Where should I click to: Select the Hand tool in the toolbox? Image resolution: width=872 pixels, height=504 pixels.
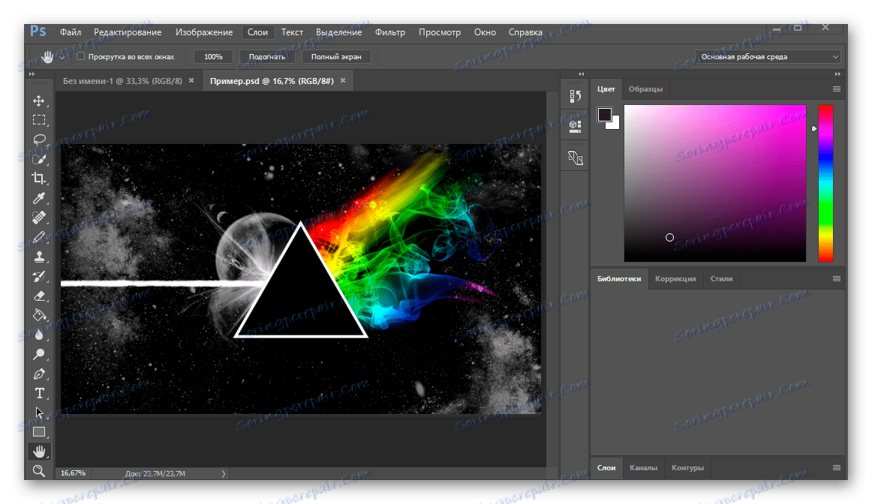click(x=39, y=451)
